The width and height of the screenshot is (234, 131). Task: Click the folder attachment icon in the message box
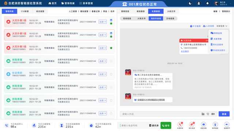[203, 114]
